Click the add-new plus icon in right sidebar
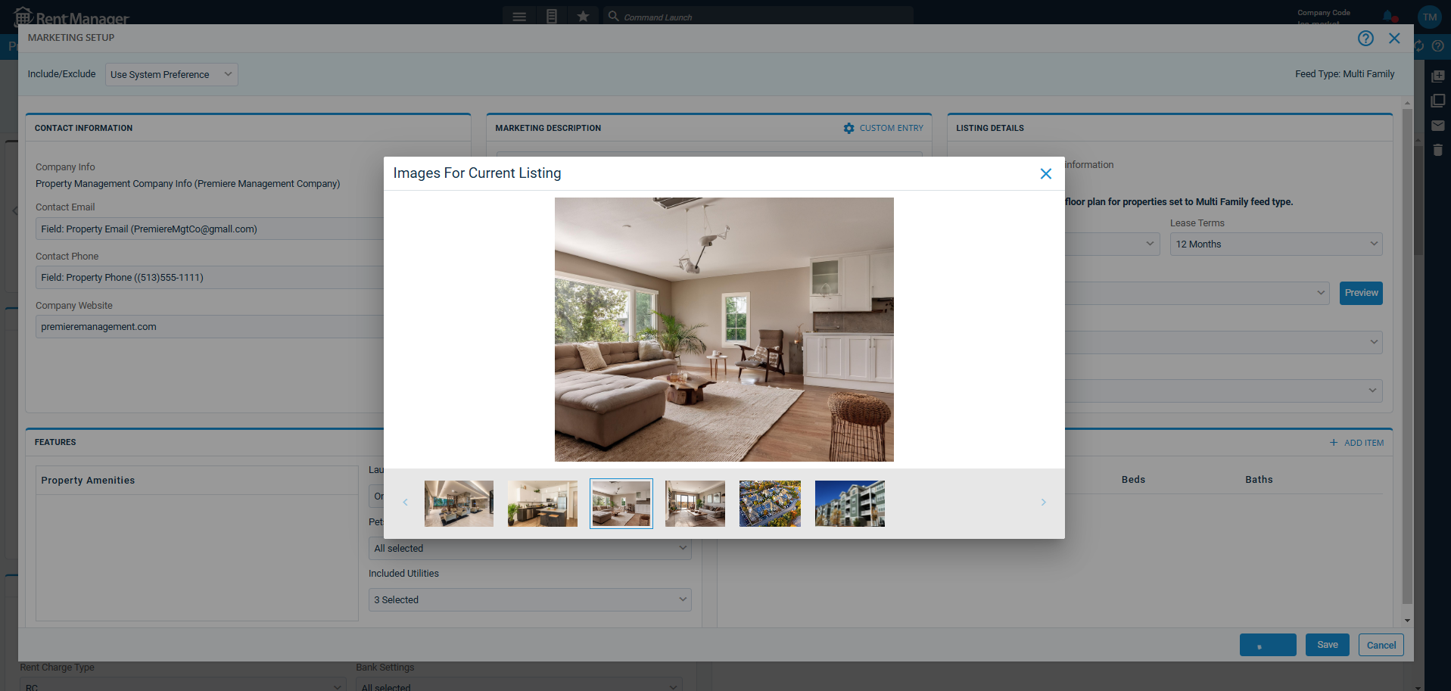1451x691 pixels. tap(1437, 75)
